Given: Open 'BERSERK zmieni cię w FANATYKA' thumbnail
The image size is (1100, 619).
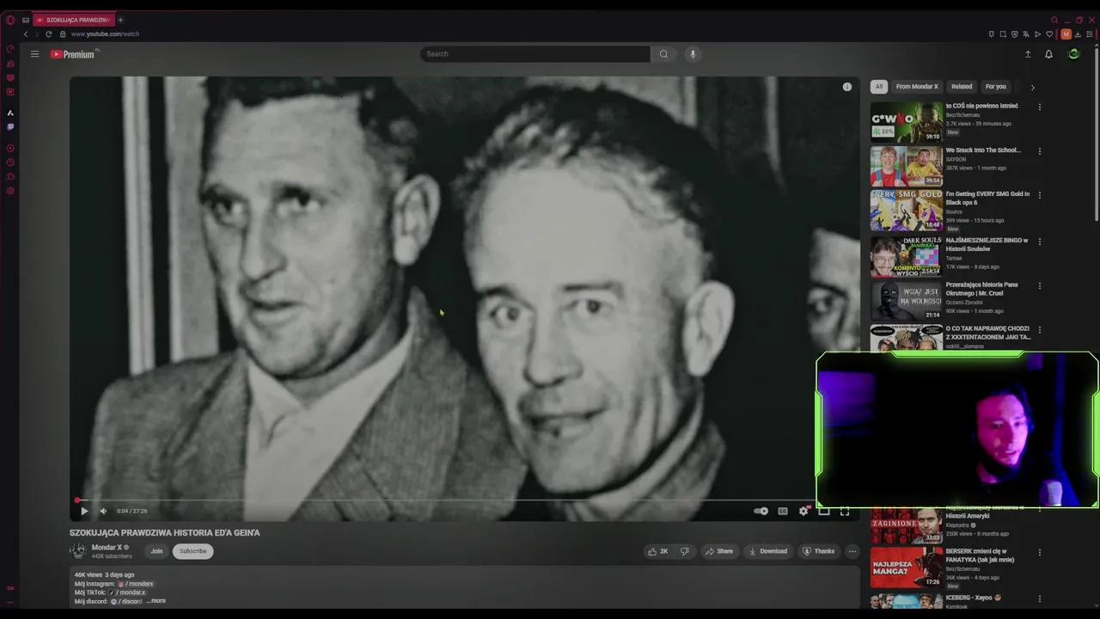Looking at the screenshot, I should pos(907,567).
